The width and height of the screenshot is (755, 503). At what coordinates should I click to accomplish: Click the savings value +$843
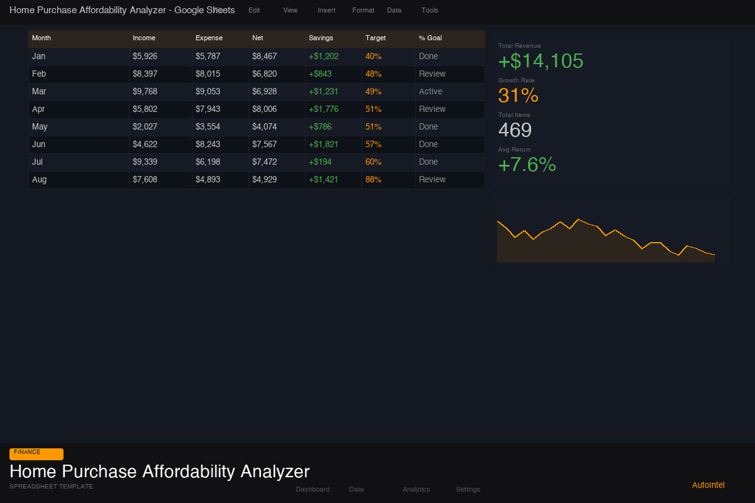320,74
